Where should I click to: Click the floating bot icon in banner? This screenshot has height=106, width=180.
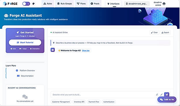140,11
